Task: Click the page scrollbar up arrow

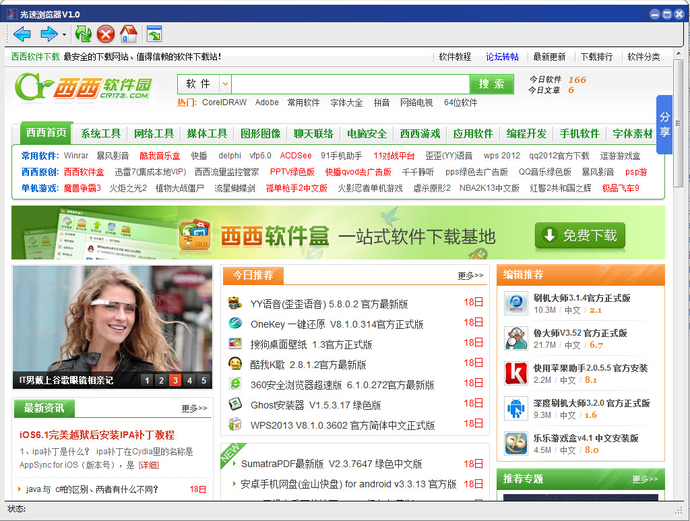Action: pos(678,53)
